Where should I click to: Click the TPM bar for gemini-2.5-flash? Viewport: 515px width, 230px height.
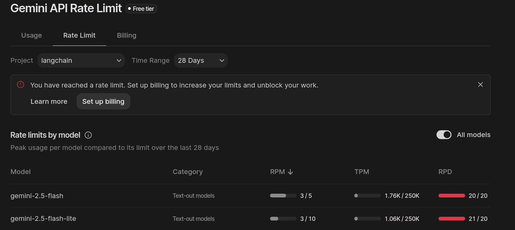[367, 196]
